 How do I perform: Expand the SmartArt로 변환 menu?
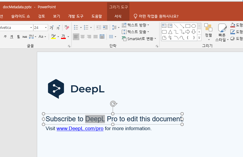pyautogui.click(x=139, y=39)
